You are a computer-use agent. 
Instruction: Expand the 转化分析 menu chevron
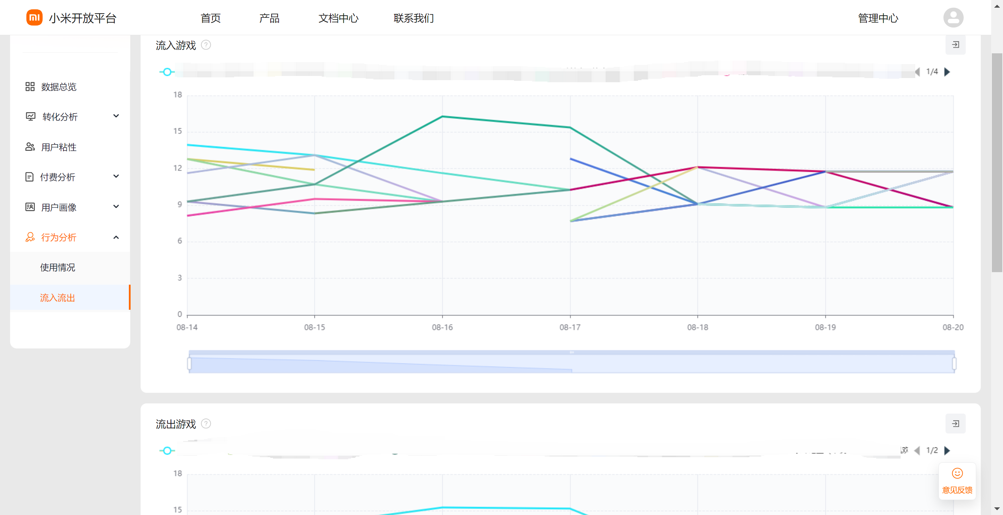click(116, 116)
